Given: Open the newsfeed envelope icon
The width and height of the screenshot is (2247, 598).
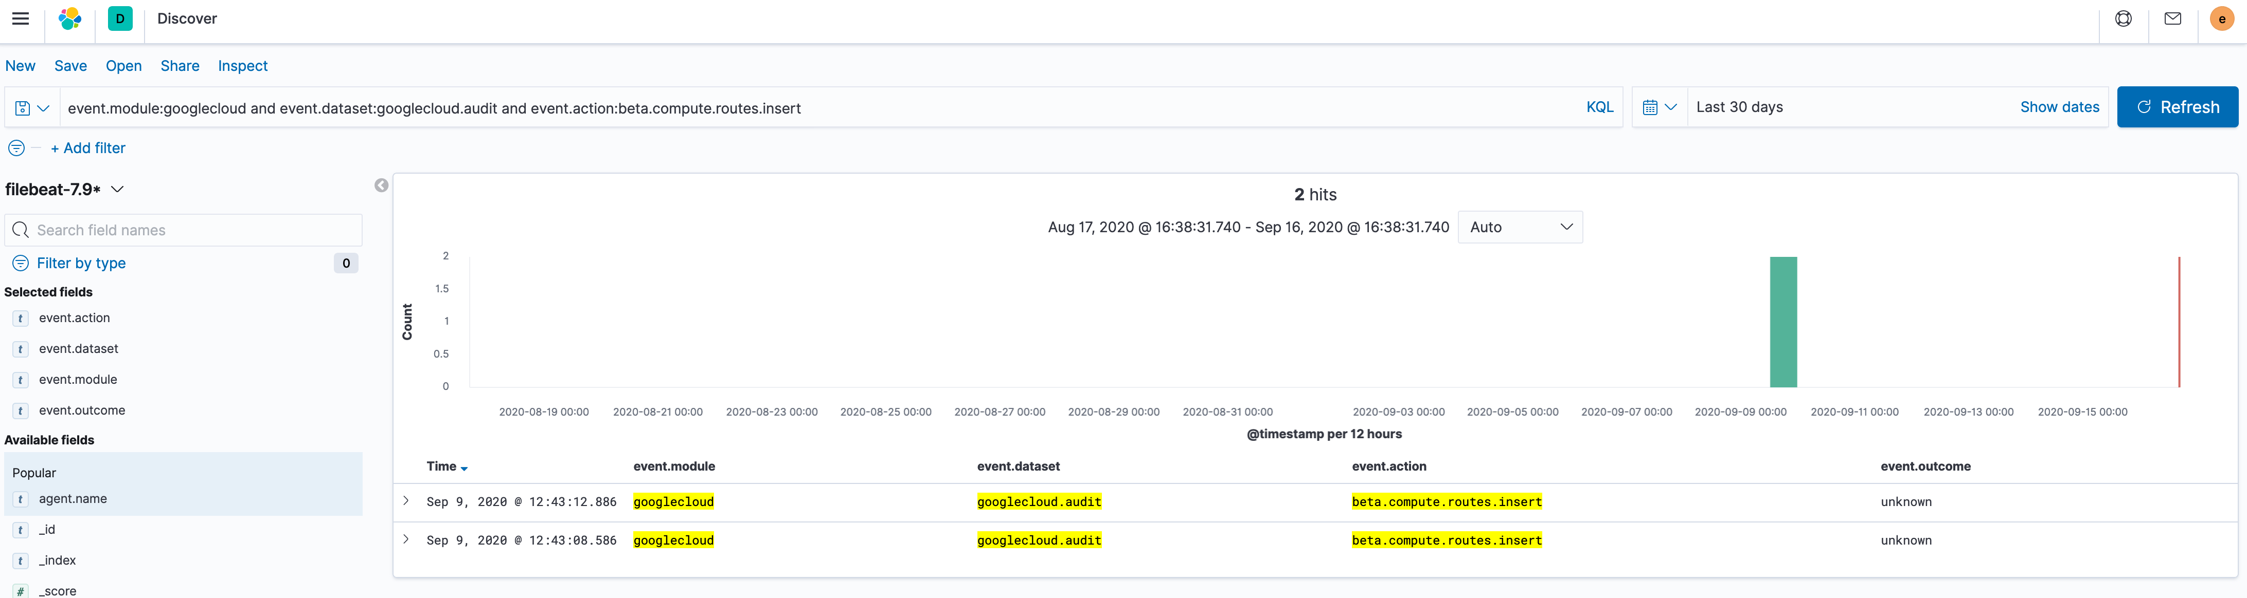Looking at the screenshot, I should [x=2172, y=18].
